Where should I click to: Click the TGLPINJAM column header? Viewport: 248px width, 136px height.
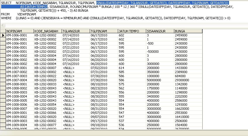tap(104, 31)
